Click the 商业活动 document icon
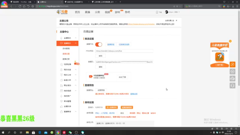Viewport: 240px width, 135px height. pos(61,85)
